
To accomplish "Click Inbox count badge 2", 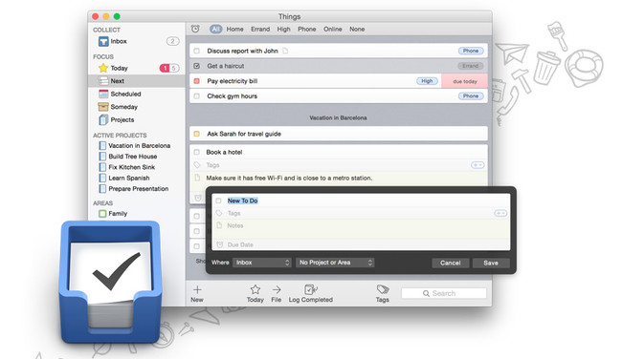I will pos(172,41).
